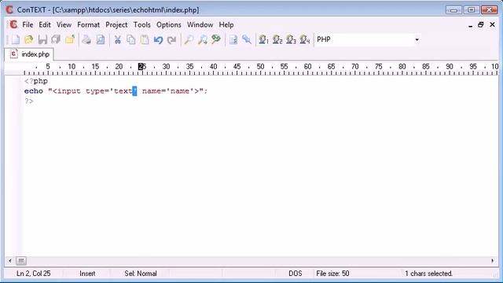Click the scroll left arrow
This screenshot has width=503, height=283.
(10, 260)
